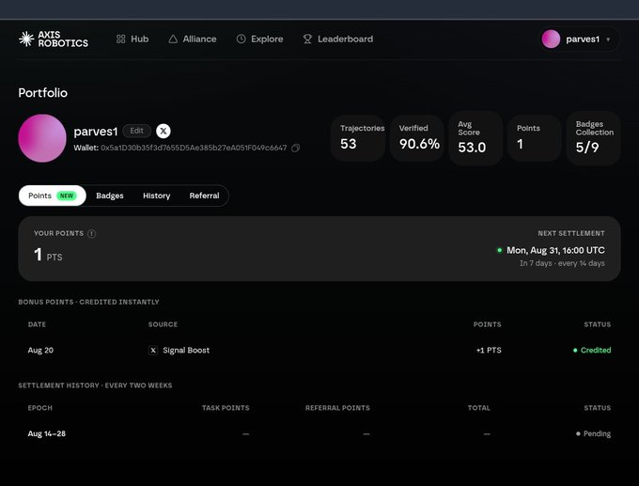Image resolution: width=639 pixels, height=486 pixels.
Task: Open the parves1 account dropdown arrow
Action: pos(608,39)
